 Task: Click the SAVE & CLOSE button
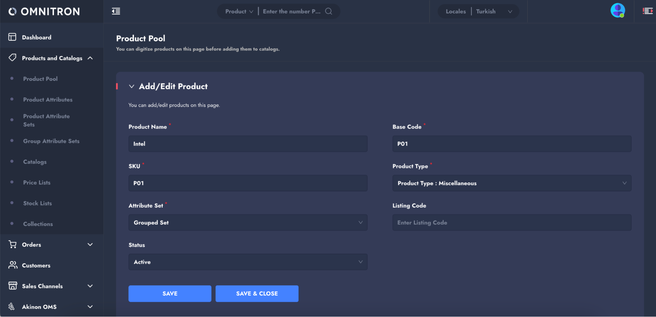point(257,293)
